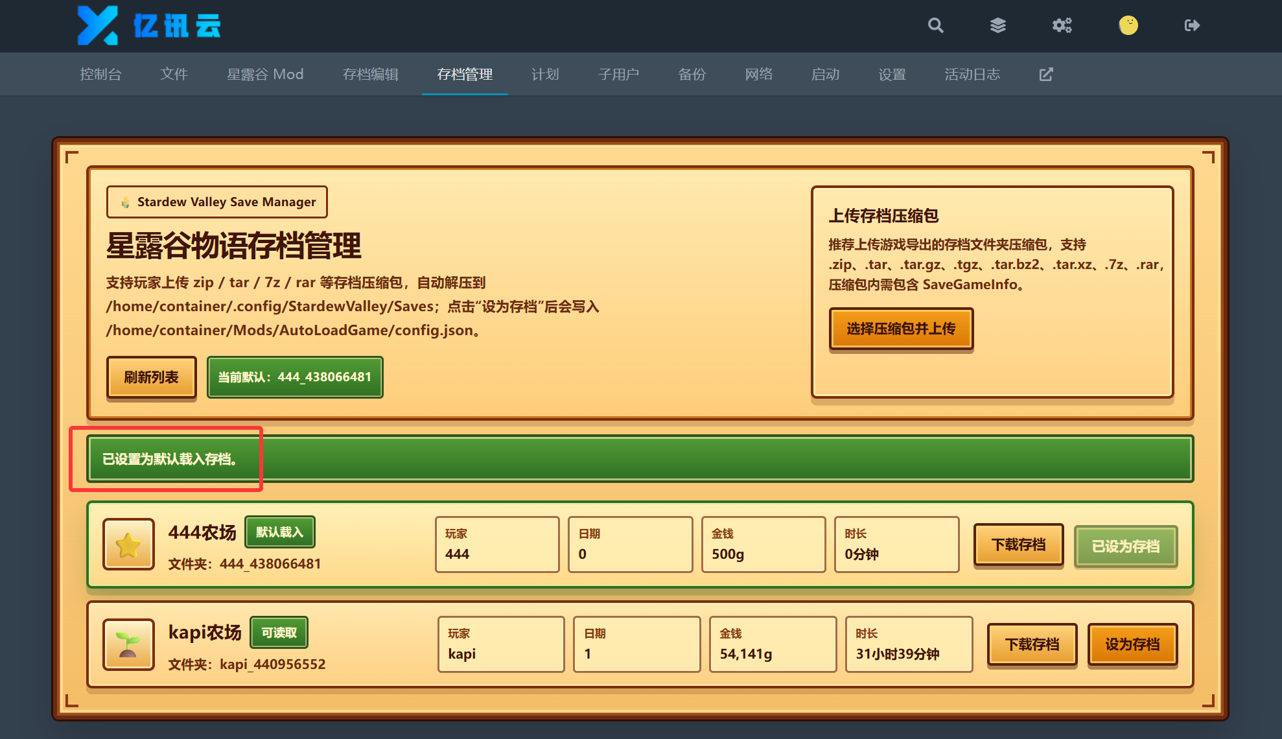
Task: Click folder text 444_438066481 in 444农场 row
Action: click(270, 564)
